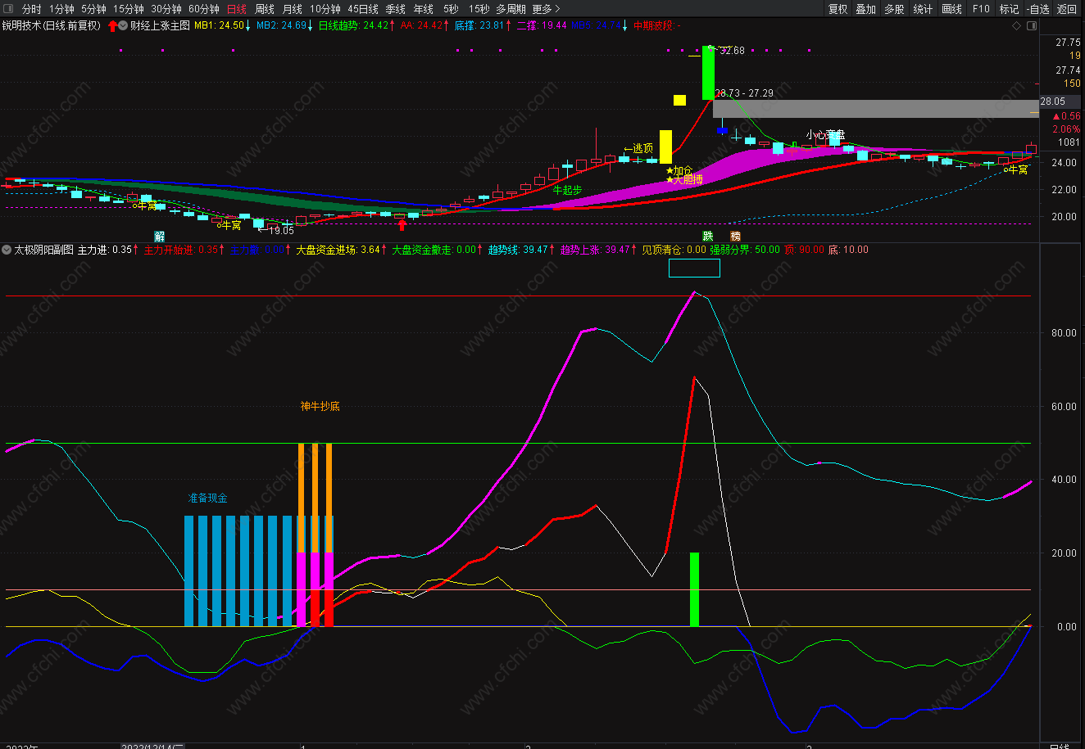Select the 1分钟 period
The height and width of the screenshot is (749, 1085).
click(x=62, y=9)
